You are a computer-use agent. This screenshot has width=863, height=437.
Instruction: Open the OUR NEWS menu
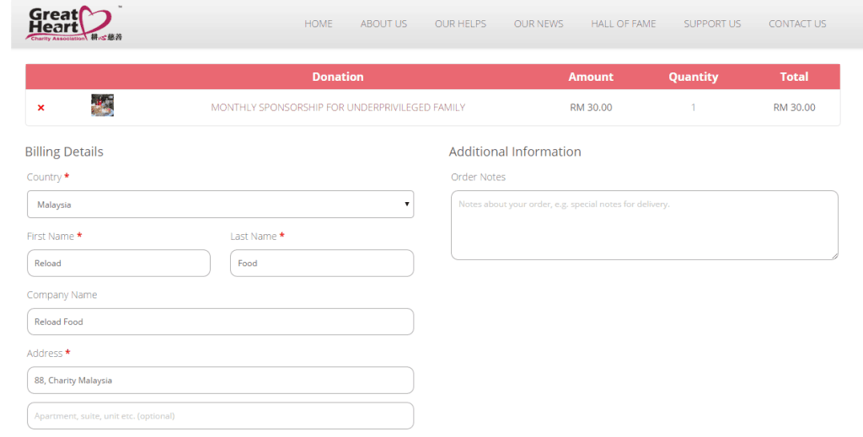[x=539, y=24]
